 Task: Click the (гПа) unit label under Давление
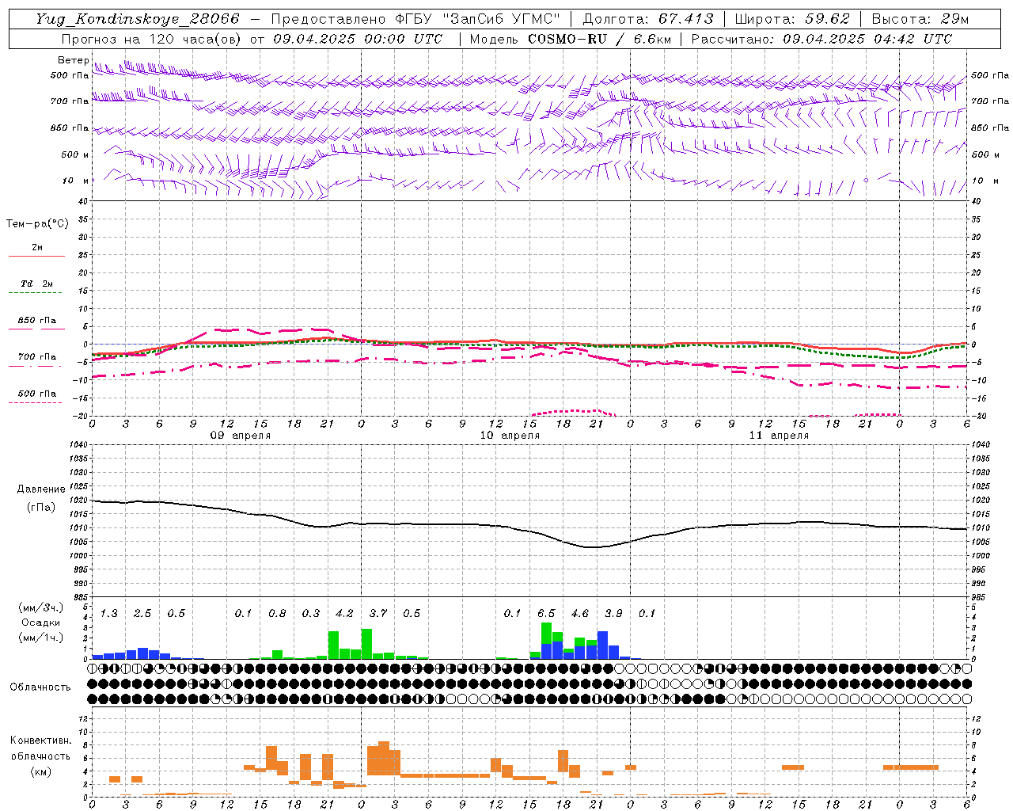[x=41, y=508]
